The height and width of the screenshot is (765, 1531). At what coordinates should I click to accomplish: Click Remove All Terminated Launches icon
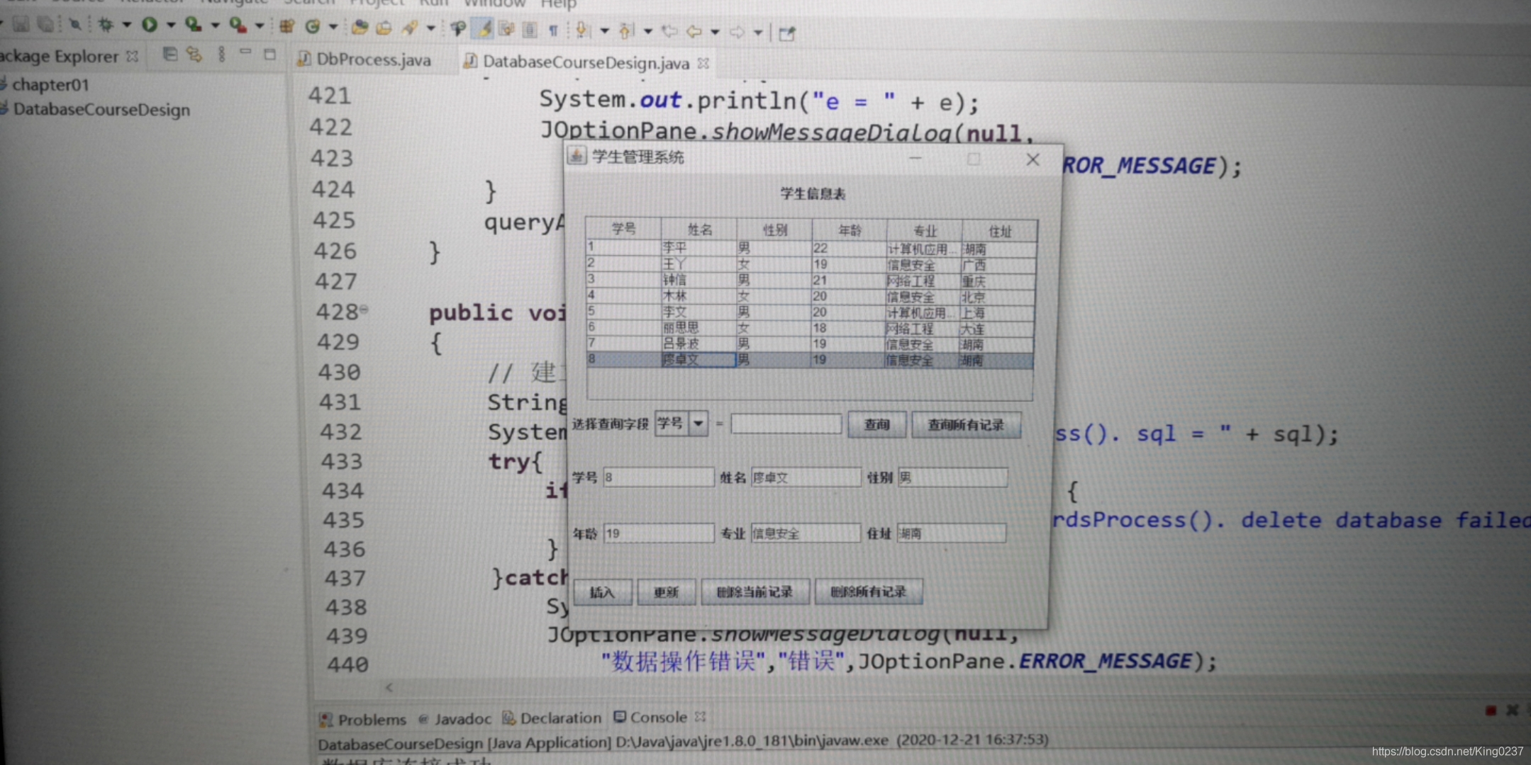pyautogui.click(x=1512, y=710)
